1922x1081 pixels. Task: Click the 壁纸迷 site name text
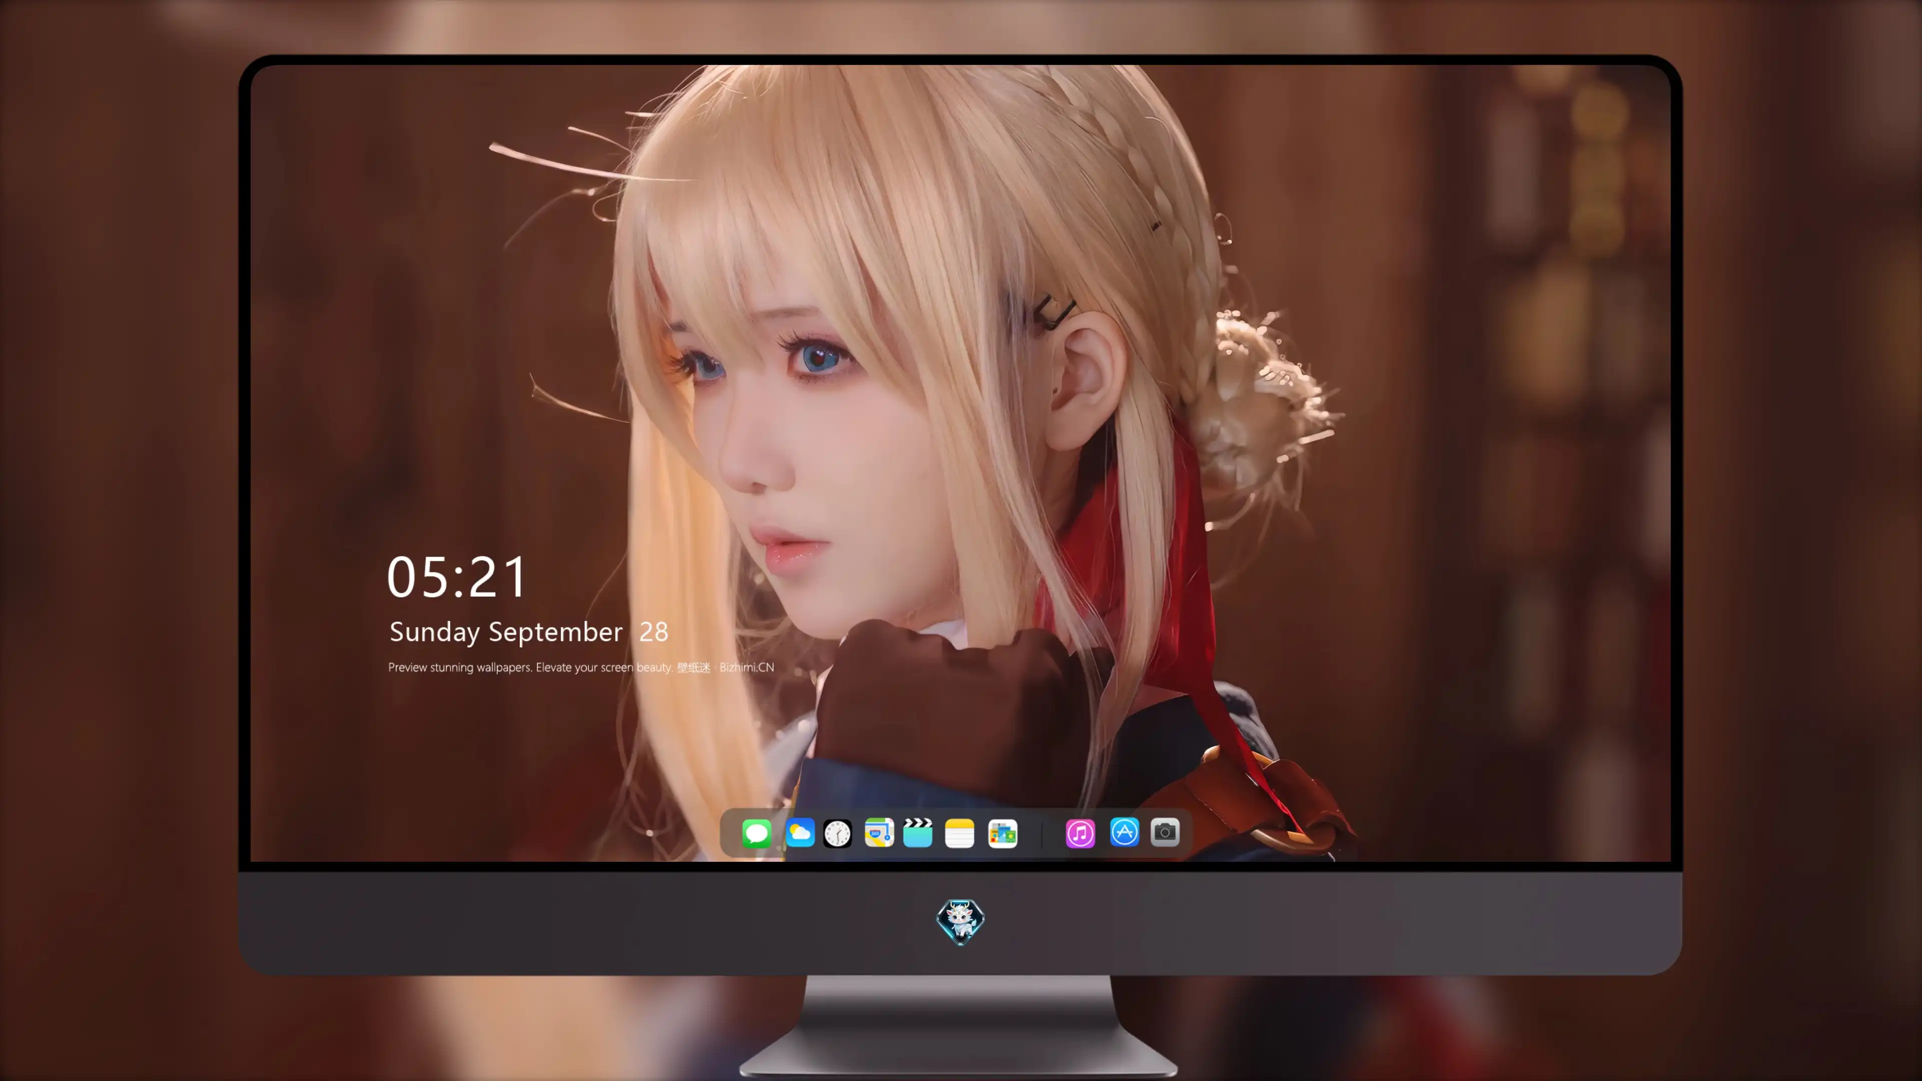tap(693, 667)
